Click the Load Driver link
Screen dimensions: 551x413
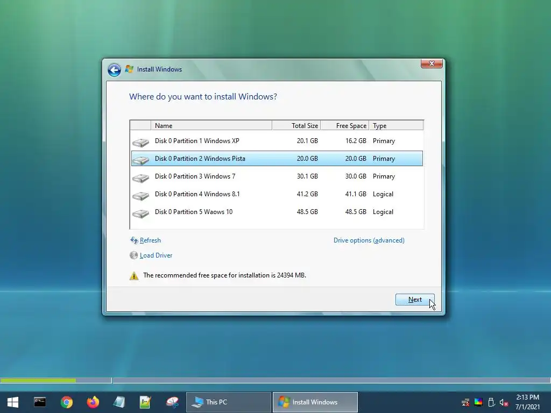click(156, 255)
